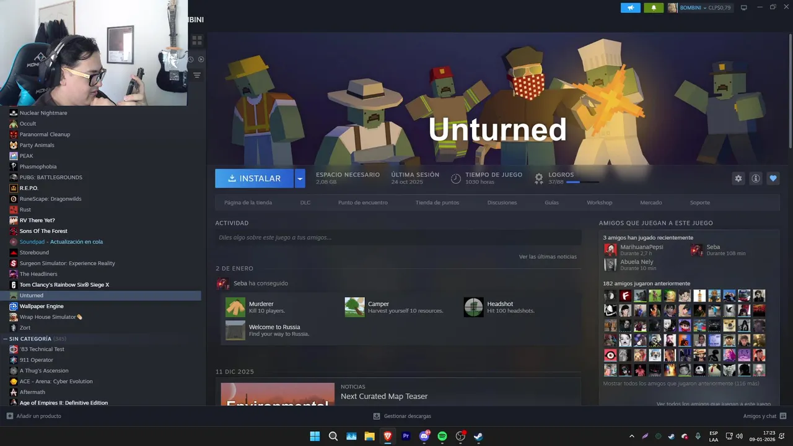
Task: Open the Headshot achievement icon
Action: click(x=473, y=307)
